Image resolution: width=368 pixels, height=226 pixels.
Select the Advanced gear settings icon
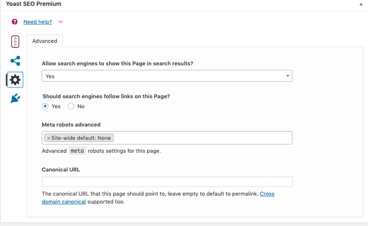tap(15, 80)
